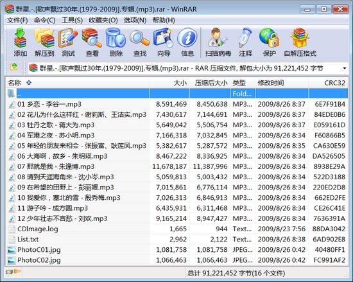Select file '04 军港之夜 - 苏小明.mp3'
Screen dimensions: 353x282
point(56,136)
